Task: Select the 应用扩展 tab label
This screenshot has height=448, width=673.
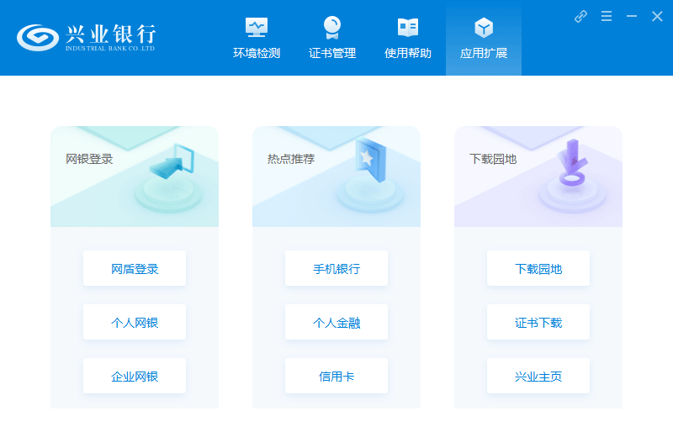Action: point(484,53)
